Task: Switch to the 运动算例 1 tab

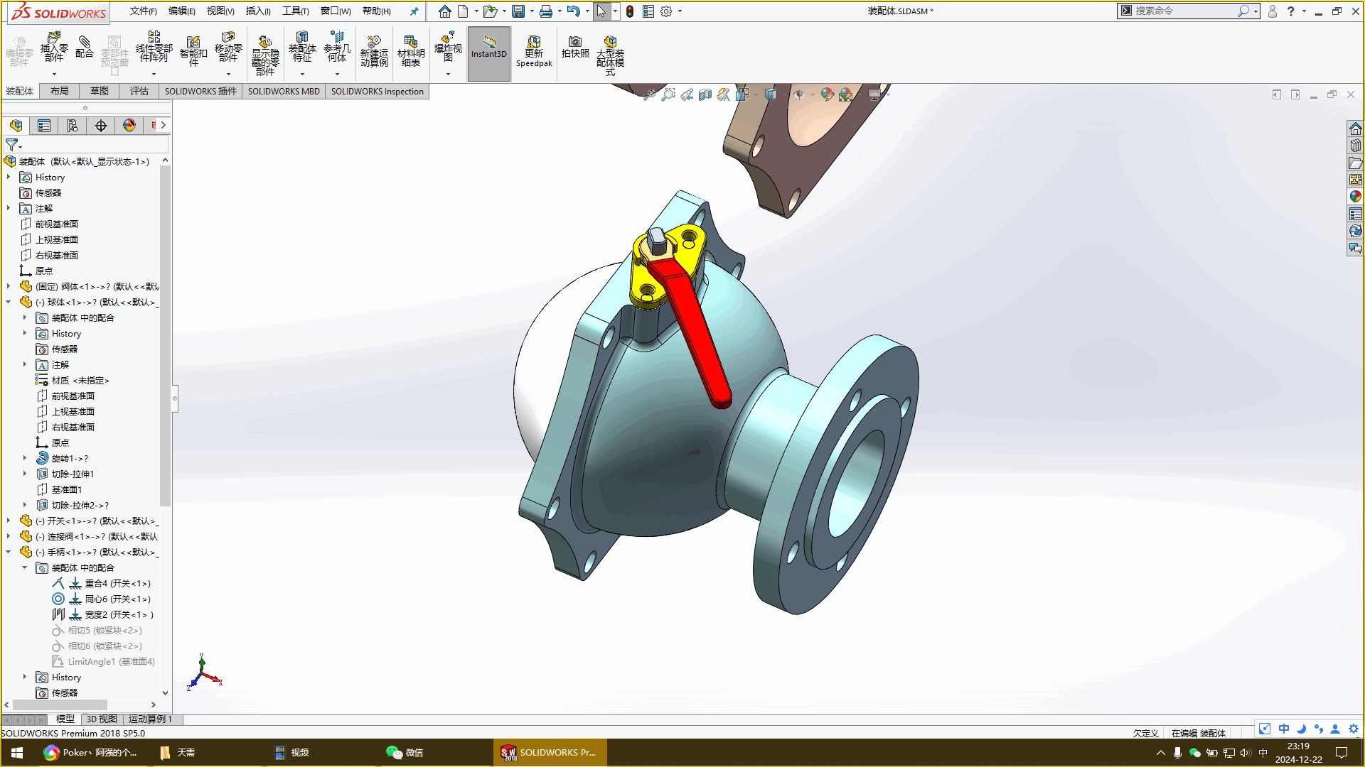Action: click(x=150, y=719)
